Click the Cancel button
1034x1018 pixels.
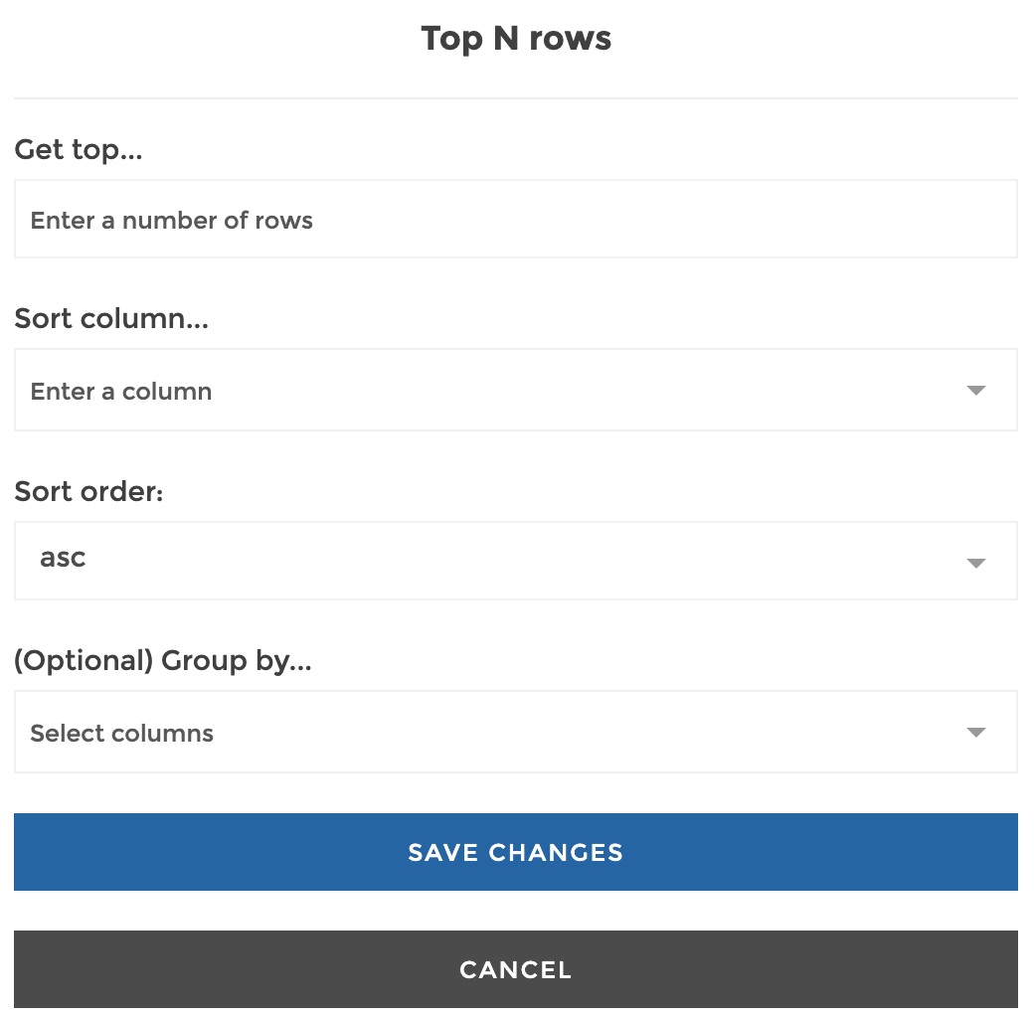click(x=516, y=969)
